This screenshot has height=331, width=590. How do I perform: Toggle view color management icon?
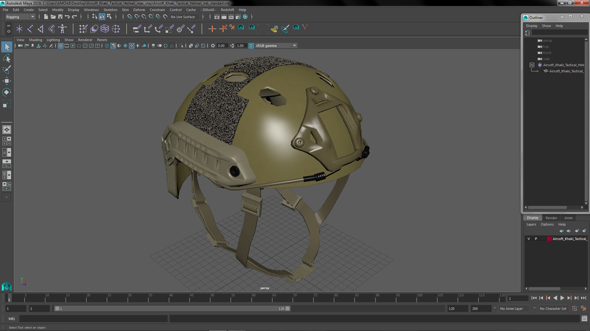tap(251, 46)
